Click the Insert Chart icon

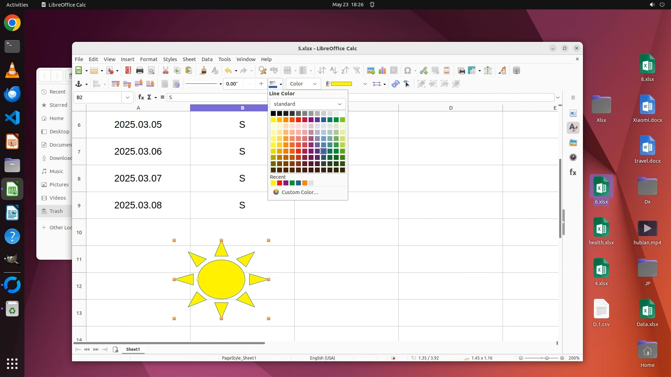382,71
